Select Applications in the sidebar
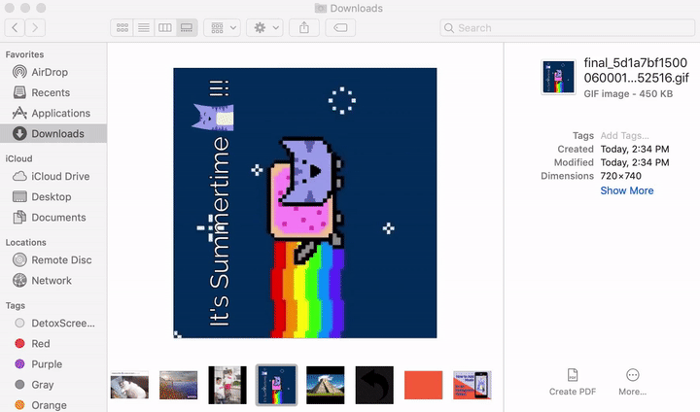This screenshot has height=412, width=700. (60, 114)
